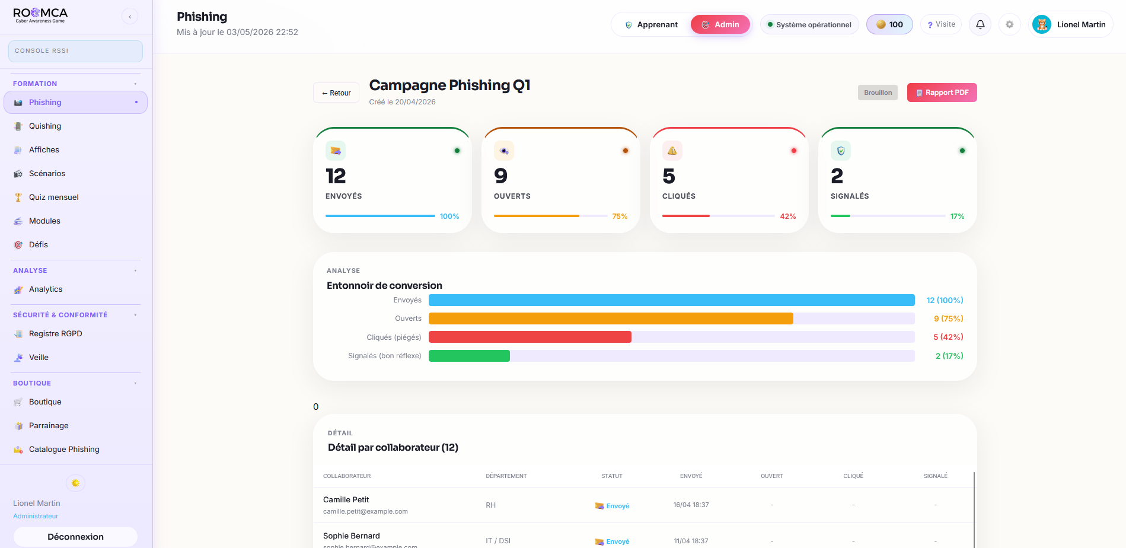
Task: Click the IT / DSI department cell
Action: coord(498,541)
